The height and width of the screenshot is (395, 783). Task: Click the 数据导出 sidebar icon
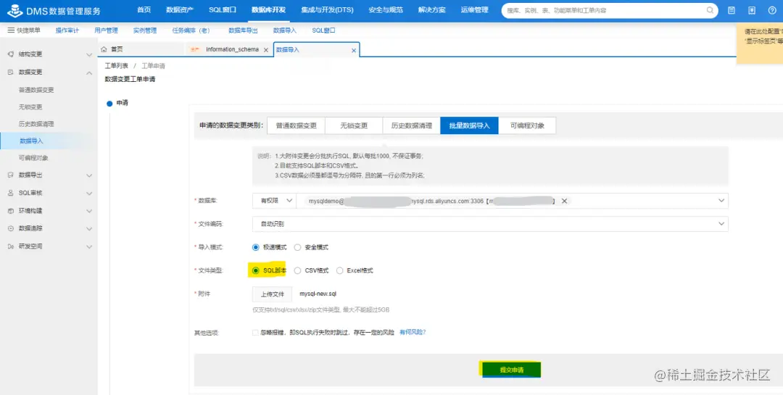tap(10, 175)
